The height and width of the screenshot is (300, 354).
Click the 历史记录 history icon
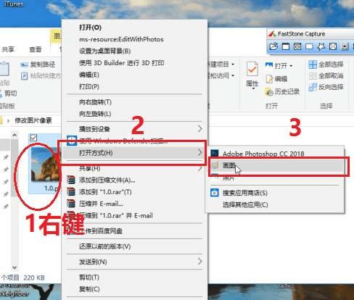pos(269,92)
